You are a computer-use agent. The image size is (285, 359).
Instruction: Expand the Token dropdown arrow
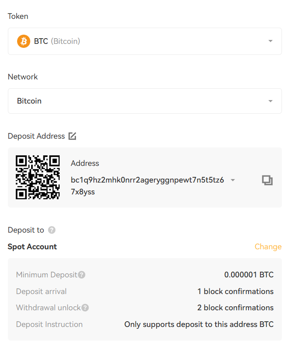[270, 41]
